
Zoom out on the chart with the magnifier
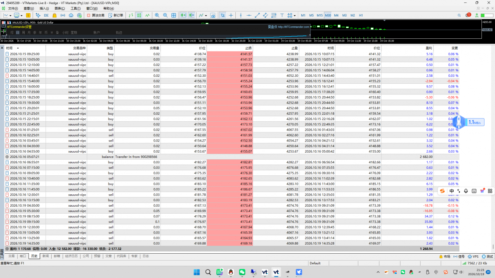(x=165, y=15)
